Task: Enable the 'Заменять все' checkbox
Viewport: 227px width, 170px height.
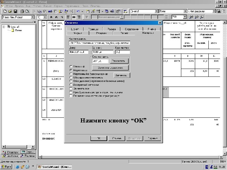Action: click(x=71, y=89)
